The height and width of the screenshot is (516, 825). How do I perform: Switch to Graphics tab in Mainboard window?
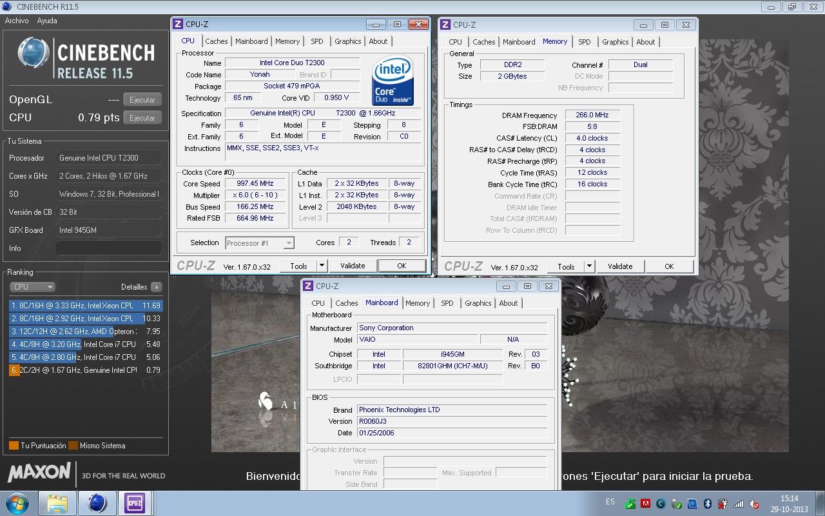(x=478, y=303)
